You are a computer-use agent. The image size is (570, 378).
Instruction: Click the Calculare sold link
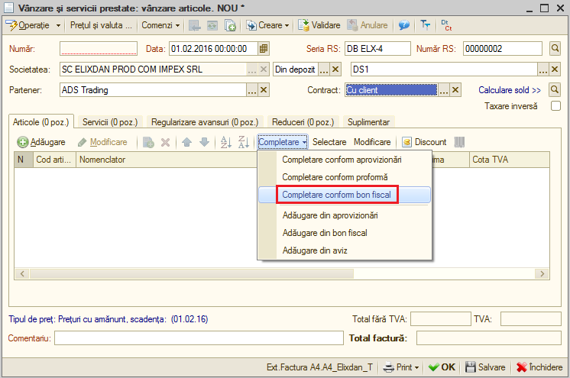(510, 90)
